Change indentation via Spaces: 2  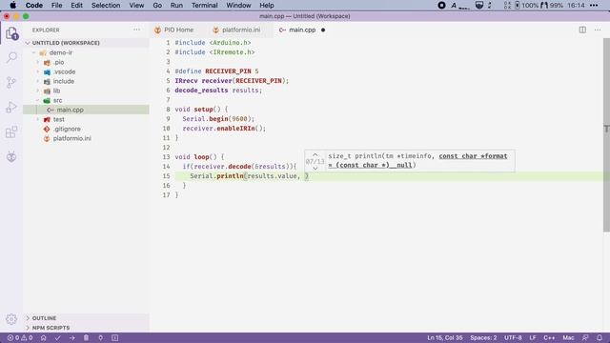(483, 338)
